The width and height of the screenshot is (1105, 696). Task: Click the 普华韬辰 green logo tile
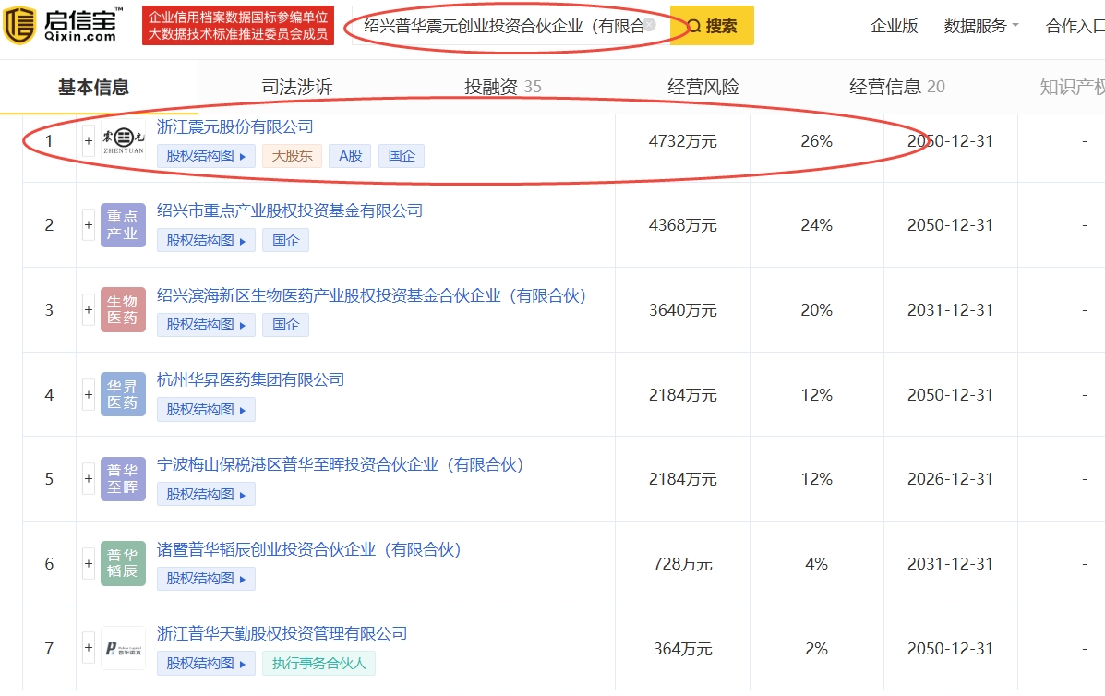coord(124,563)
